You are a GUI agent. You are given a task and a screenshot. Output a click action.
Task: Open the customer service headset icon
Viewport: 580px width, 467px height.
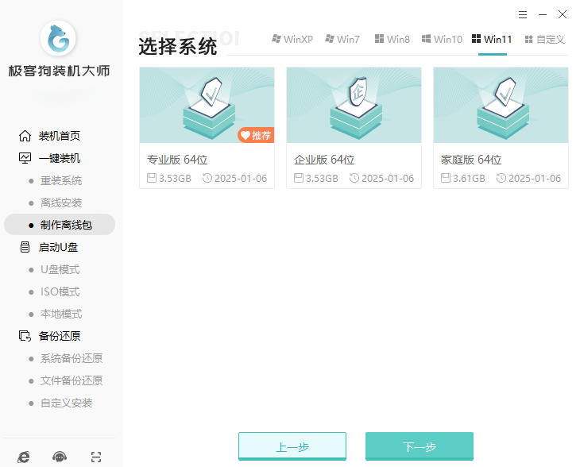click(60, 457)
